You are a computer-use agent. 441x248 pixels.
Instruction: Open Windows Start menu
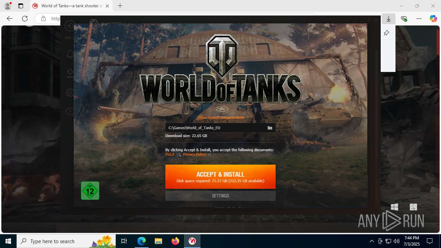[x=8, y=241]
